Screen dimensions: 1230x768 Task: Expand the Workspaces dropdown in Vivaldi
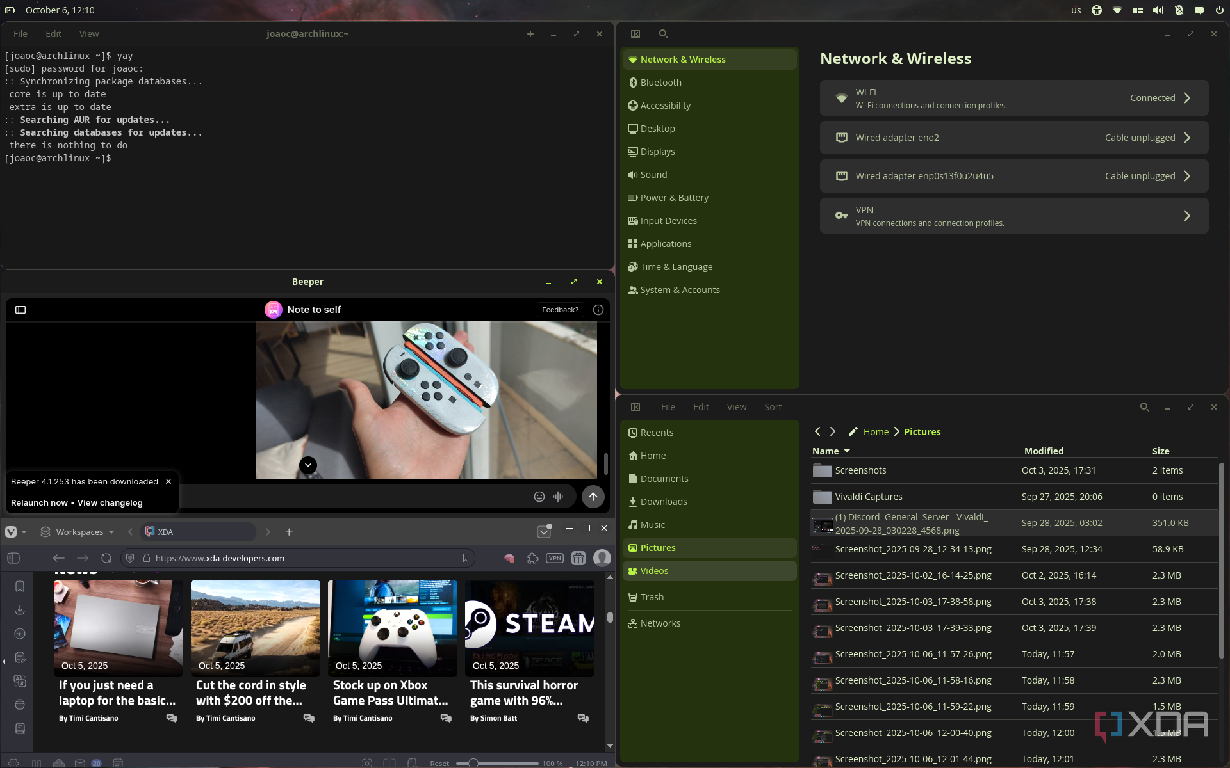(78, 532)
